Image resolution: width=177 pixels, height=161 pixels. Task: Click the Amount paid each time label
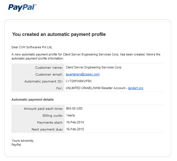43,109
